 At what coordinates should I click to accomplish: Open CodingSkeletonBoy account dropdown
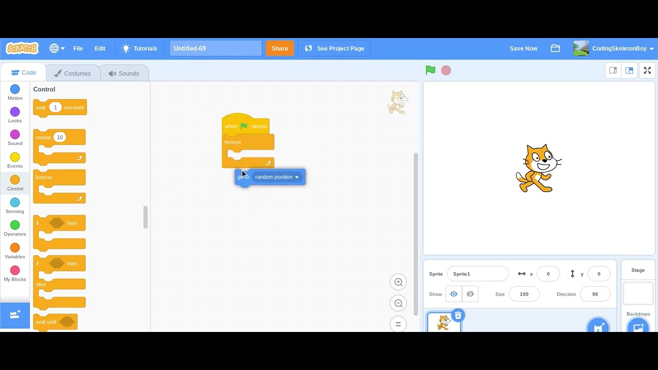614,48
